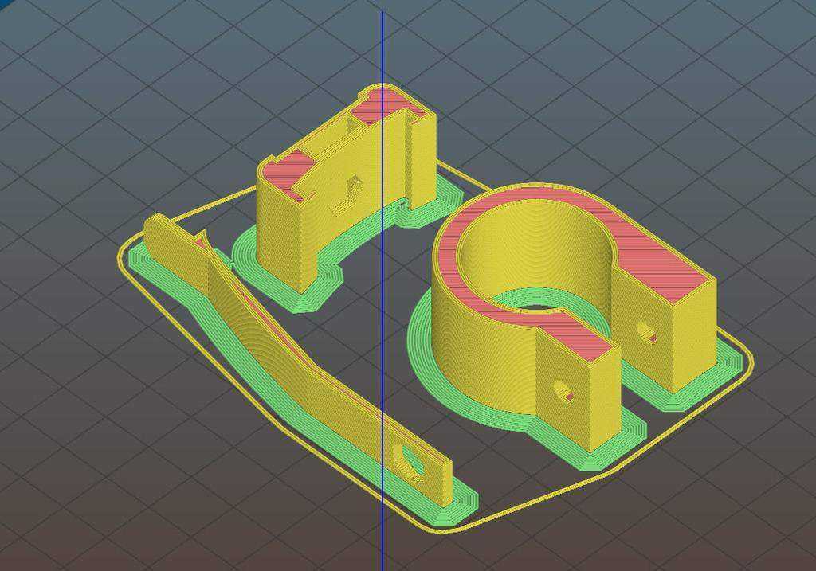Click the blue vertical axis line
This screenshot has height=571, width=816.
click(382, 291)
